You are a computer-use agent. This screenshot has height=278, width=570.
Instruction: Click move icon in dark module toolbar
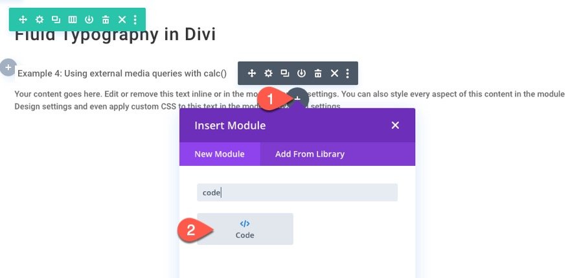tap(251, 73)
